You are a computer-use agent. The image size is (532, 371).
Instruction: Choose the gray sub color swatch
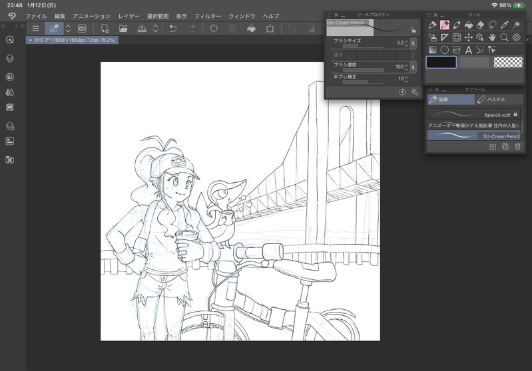click(474, 62)
